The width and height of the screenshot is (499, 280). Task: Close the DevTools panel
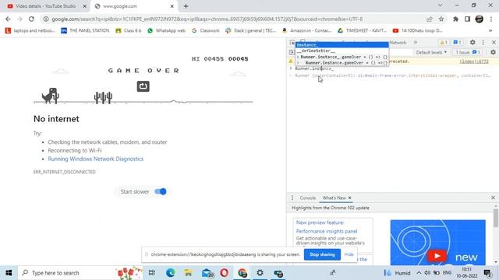click(494, 42)
